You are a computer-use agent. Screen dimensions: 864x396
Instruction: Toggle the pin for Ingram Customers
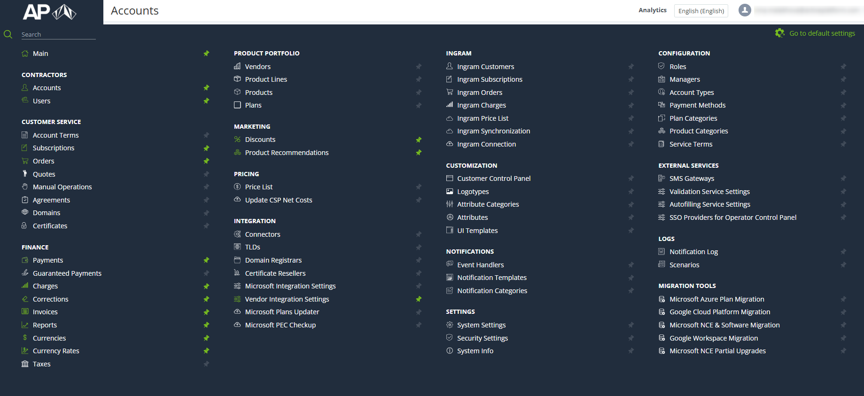click(631, 66)
